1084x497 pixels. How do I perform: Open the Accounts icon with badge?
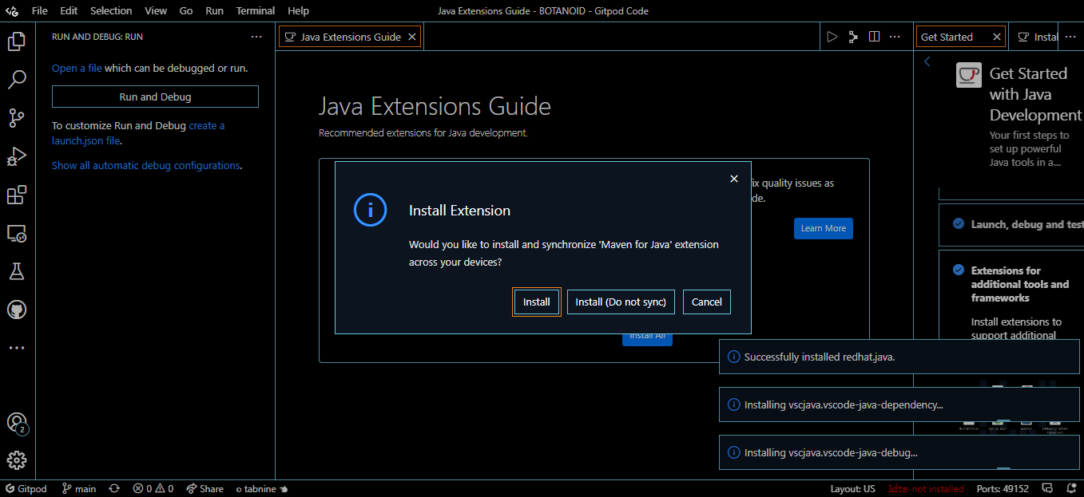point(17,423)
